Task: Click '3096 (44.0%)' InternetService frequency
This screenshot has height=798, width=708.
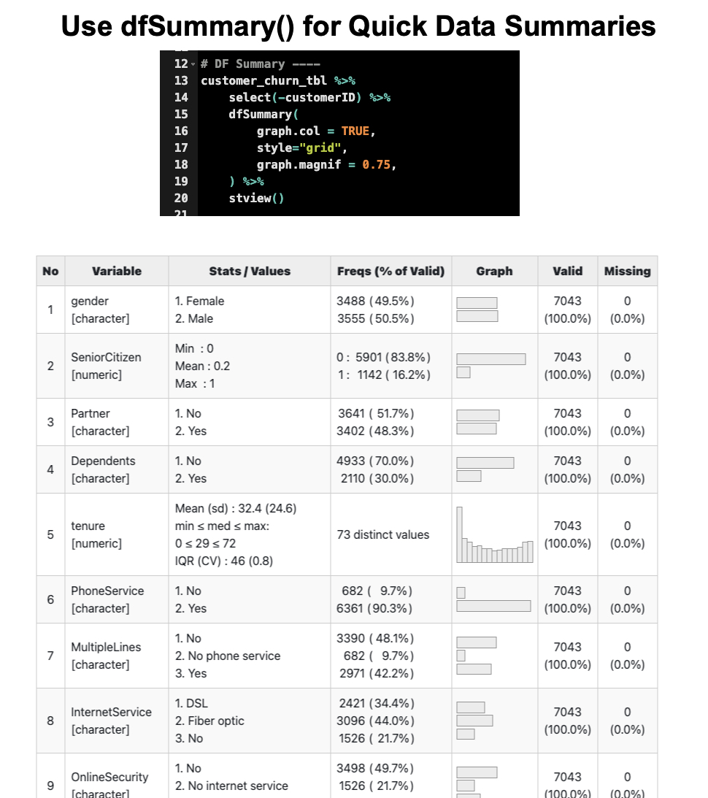Action: click(x=375, y=721)
